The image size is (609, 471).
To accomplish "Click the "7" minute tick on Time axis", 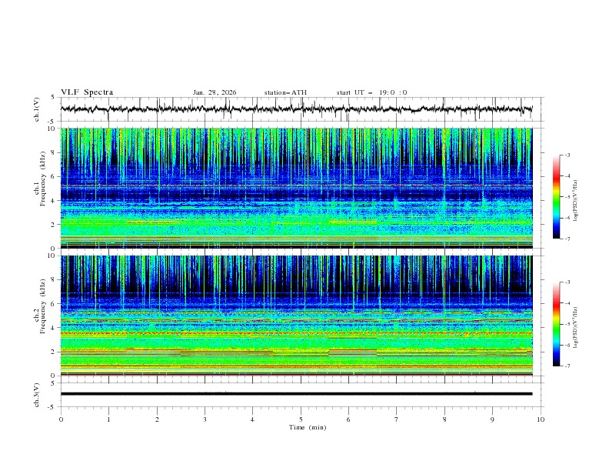I will (x=397, y=419).
